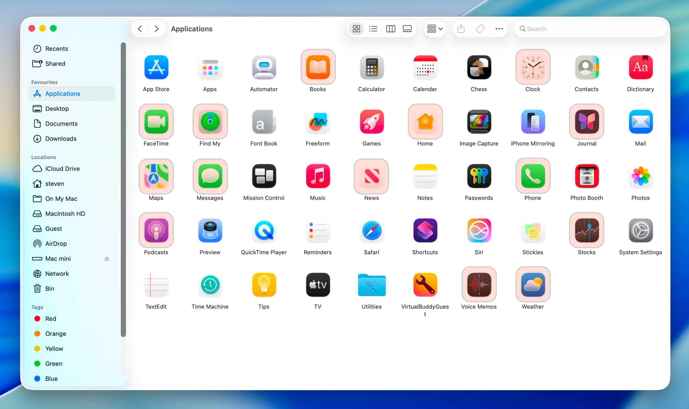Click the Share toolbar button
This screenshot has width=689, height=409.
point(461,29)
